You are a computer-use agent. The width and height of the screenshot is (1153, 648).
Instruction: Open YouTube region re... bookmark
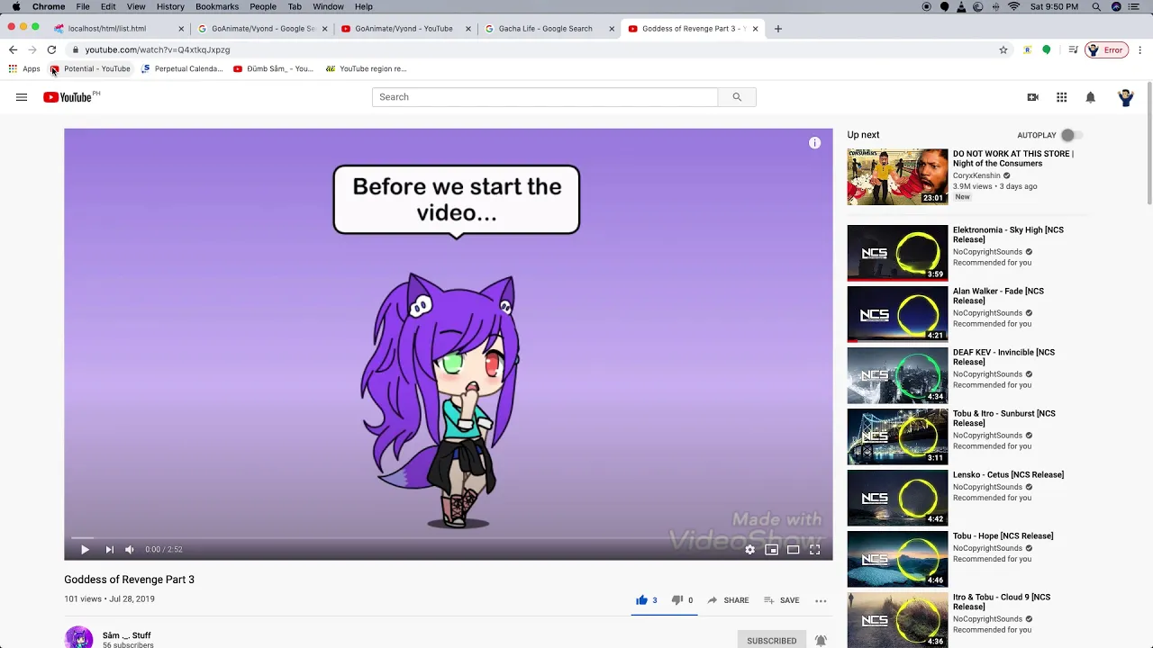pyautogui.click(x=367, y=68)
